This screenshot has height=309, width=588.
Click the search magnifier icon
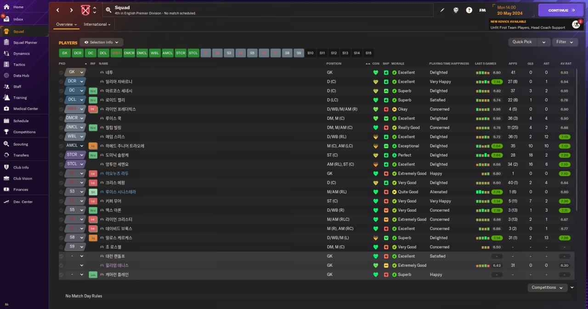point(108,10)
